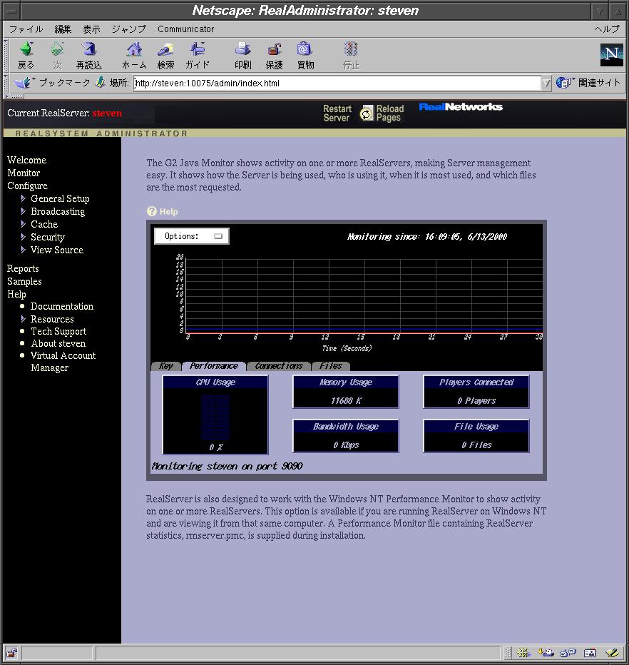629x665 pixels.
Task: Click the security lock icon in status bar
Action: (11, 653)
